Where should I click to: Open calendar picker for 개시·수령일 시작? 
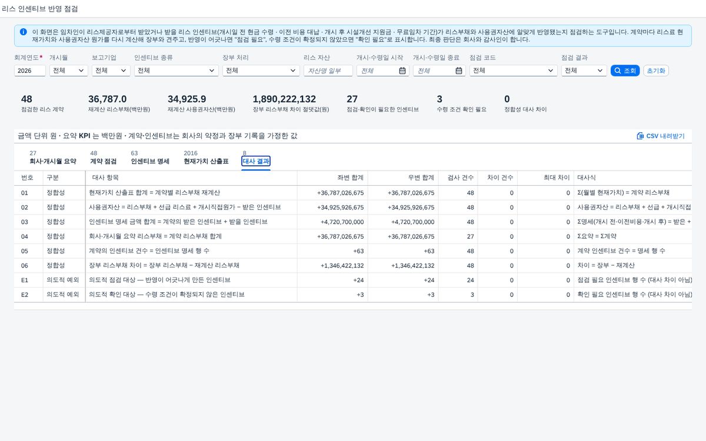[x=402, y=71]
